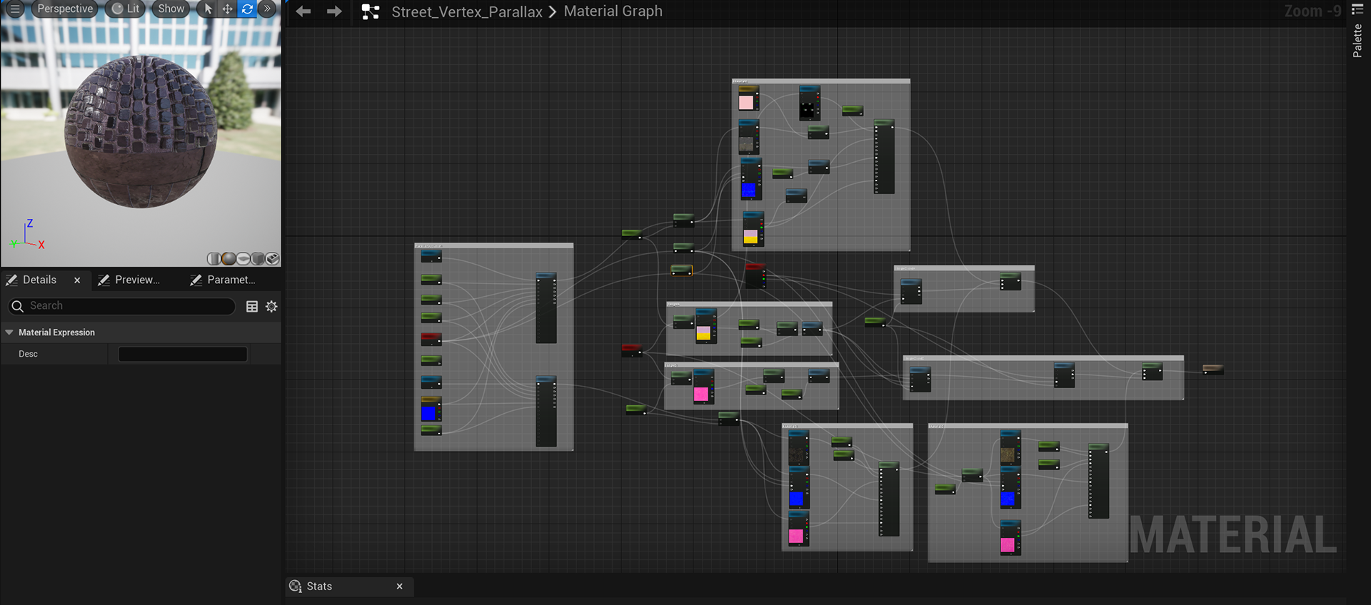Image resolution: width=1371 pixels, height=605 pixels.
Task: Open the property matrix table view icon
Action: pos(252,306)
